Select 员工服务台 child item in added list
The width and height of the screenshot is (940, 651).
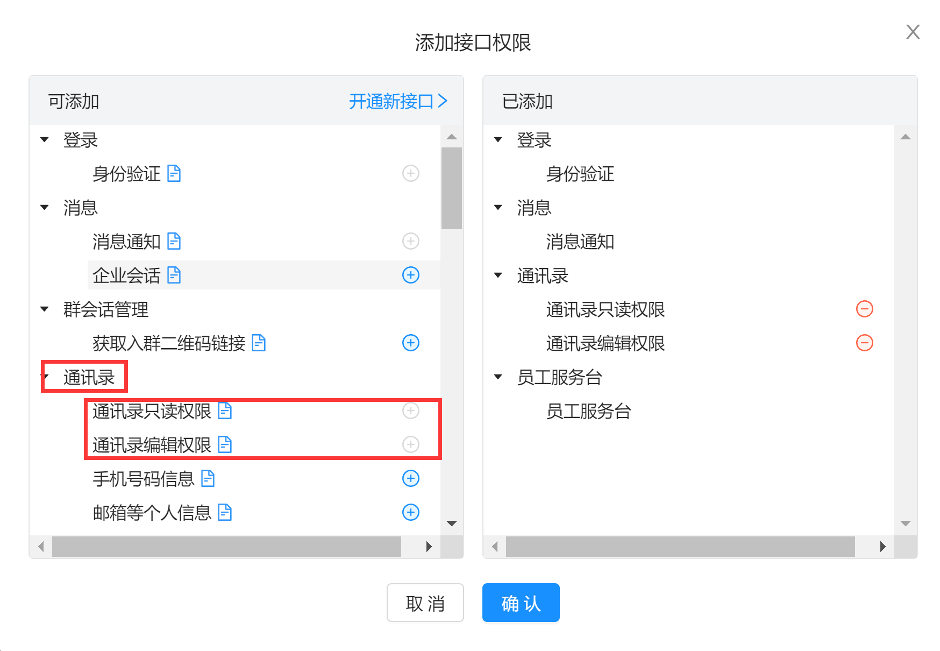(588, 411)
